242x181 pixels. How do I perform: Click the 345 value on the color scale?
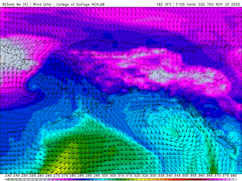[x=177, y=176]
